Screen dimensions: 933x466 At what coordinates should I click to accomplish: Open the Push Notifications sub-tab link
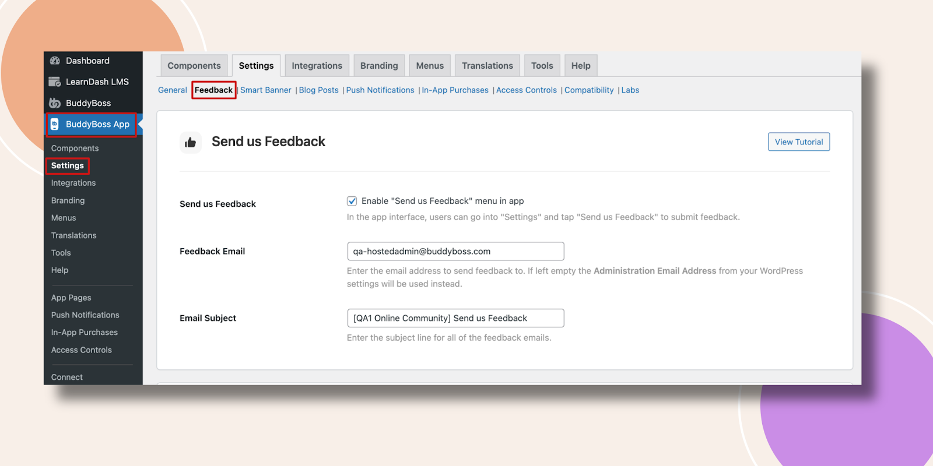click(x=380, y=90)
